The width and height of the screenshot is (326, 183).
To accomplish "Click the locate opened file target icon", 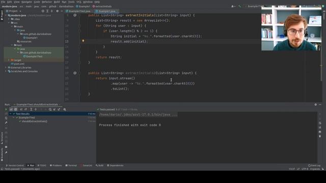I will coord(43,11).
